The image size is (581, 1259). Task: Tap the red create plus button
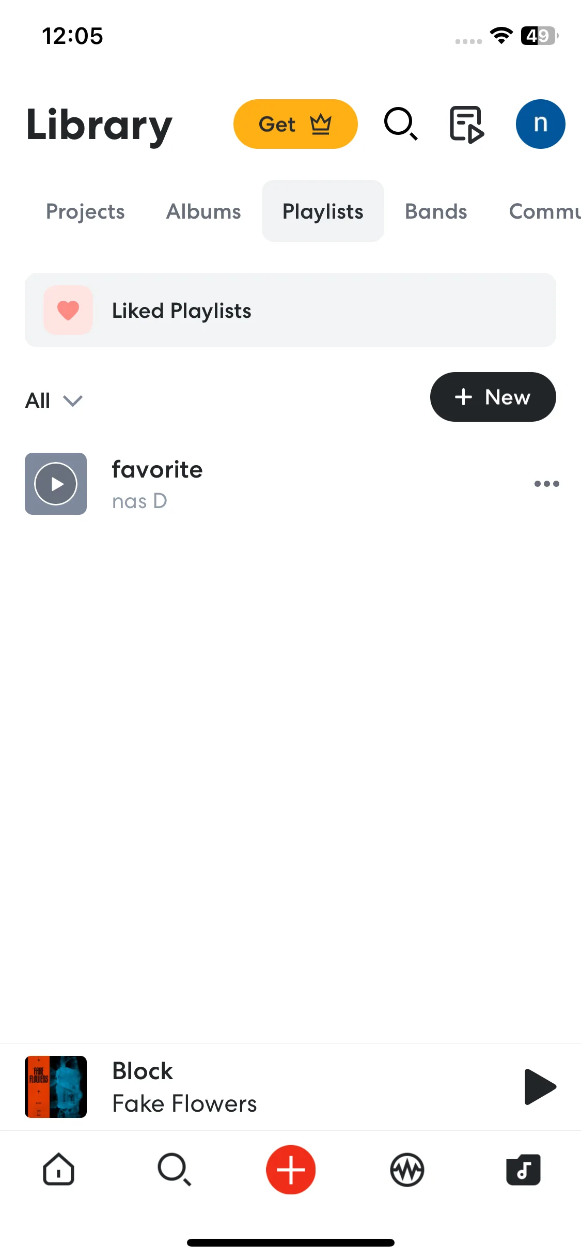291,1169
